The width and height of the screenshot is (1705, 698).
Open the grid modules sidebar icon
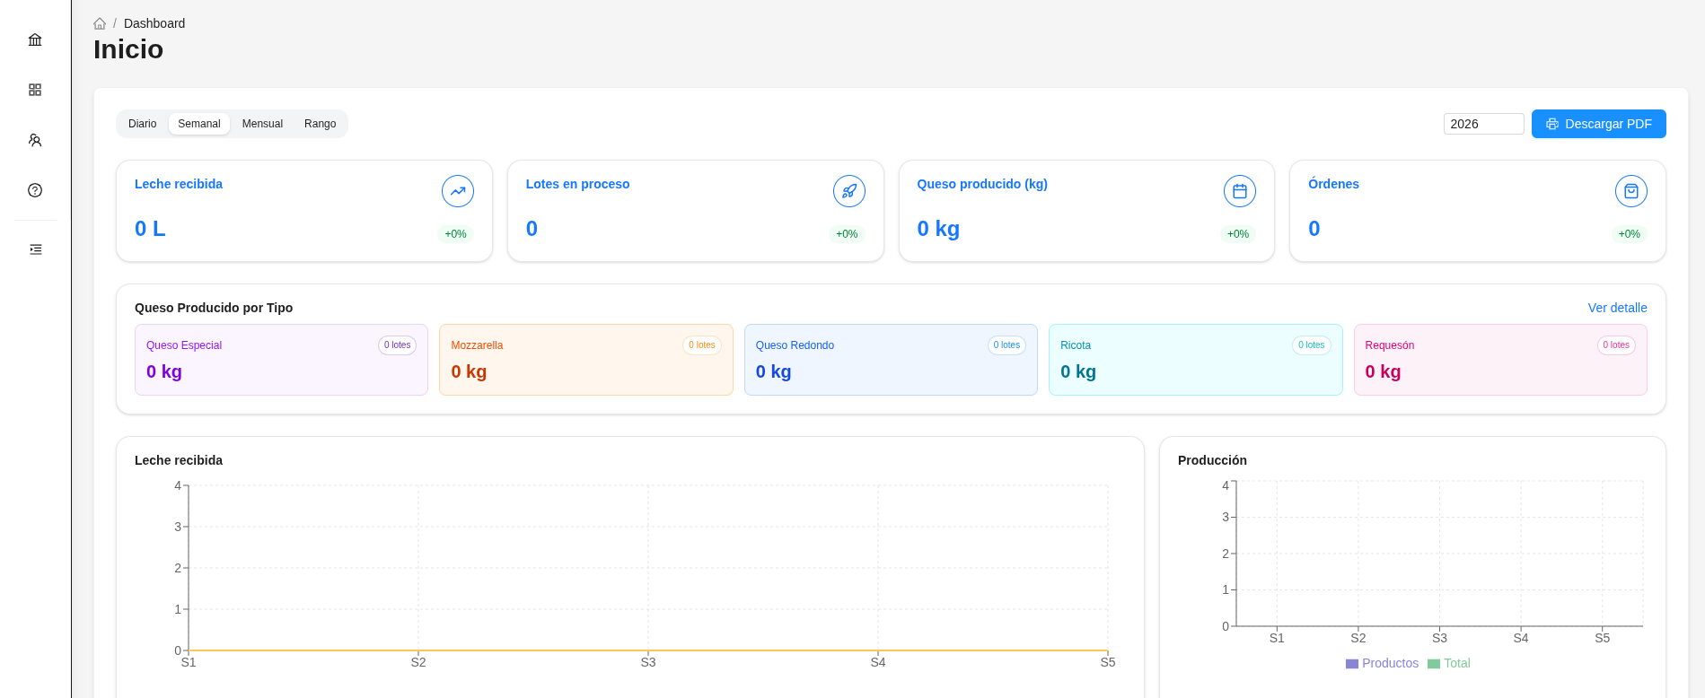pos(35,90)
